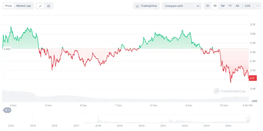Viewport: 263px width, 131px height.
Task: Open the TradingView chart
Action: point(146,6)
